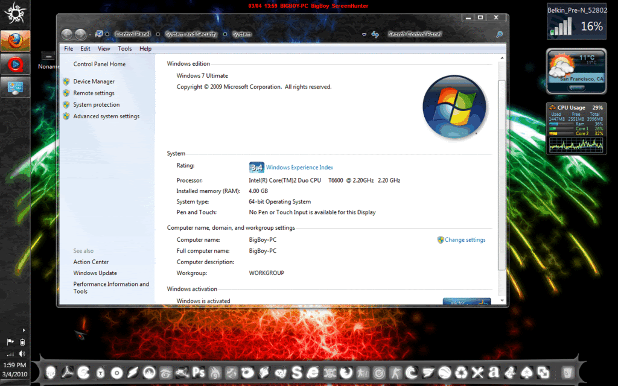Open the File menu
The width and height of the screenshot is (618, 386).
(x=69, y=48)
